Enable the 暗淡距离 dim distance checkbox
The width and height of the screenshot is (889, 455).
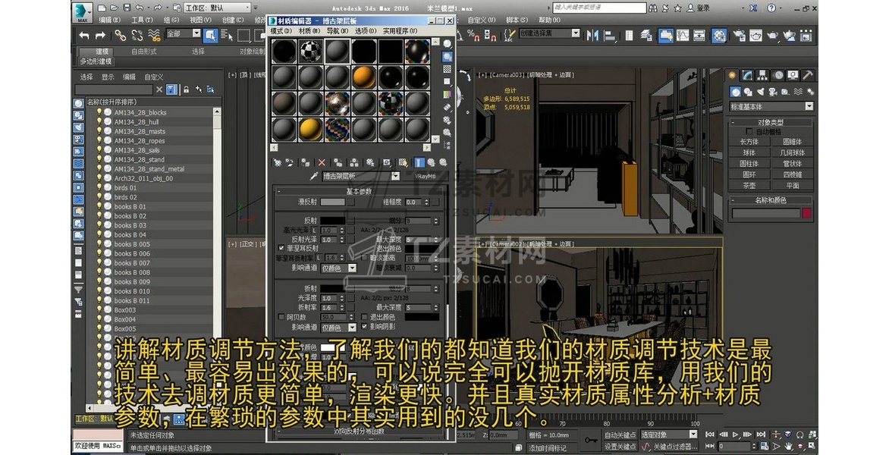[364, 259]
